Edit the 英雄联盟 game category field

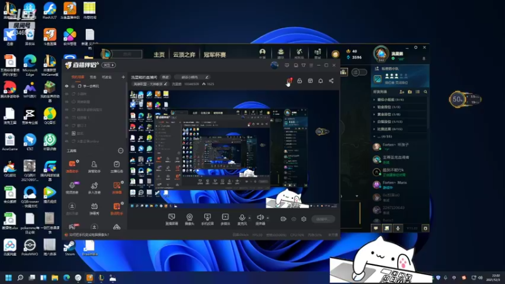pos(150,84)
